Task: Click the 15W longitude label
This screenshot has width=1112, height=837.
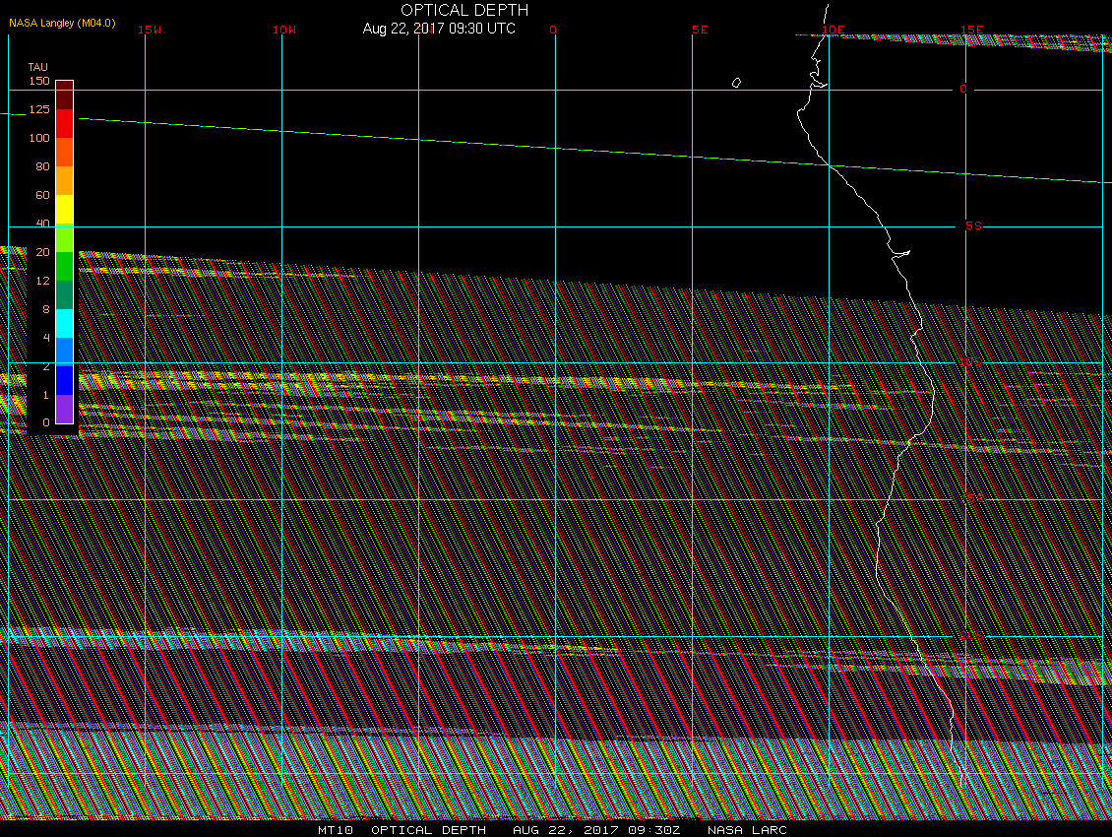Action: 150,30
